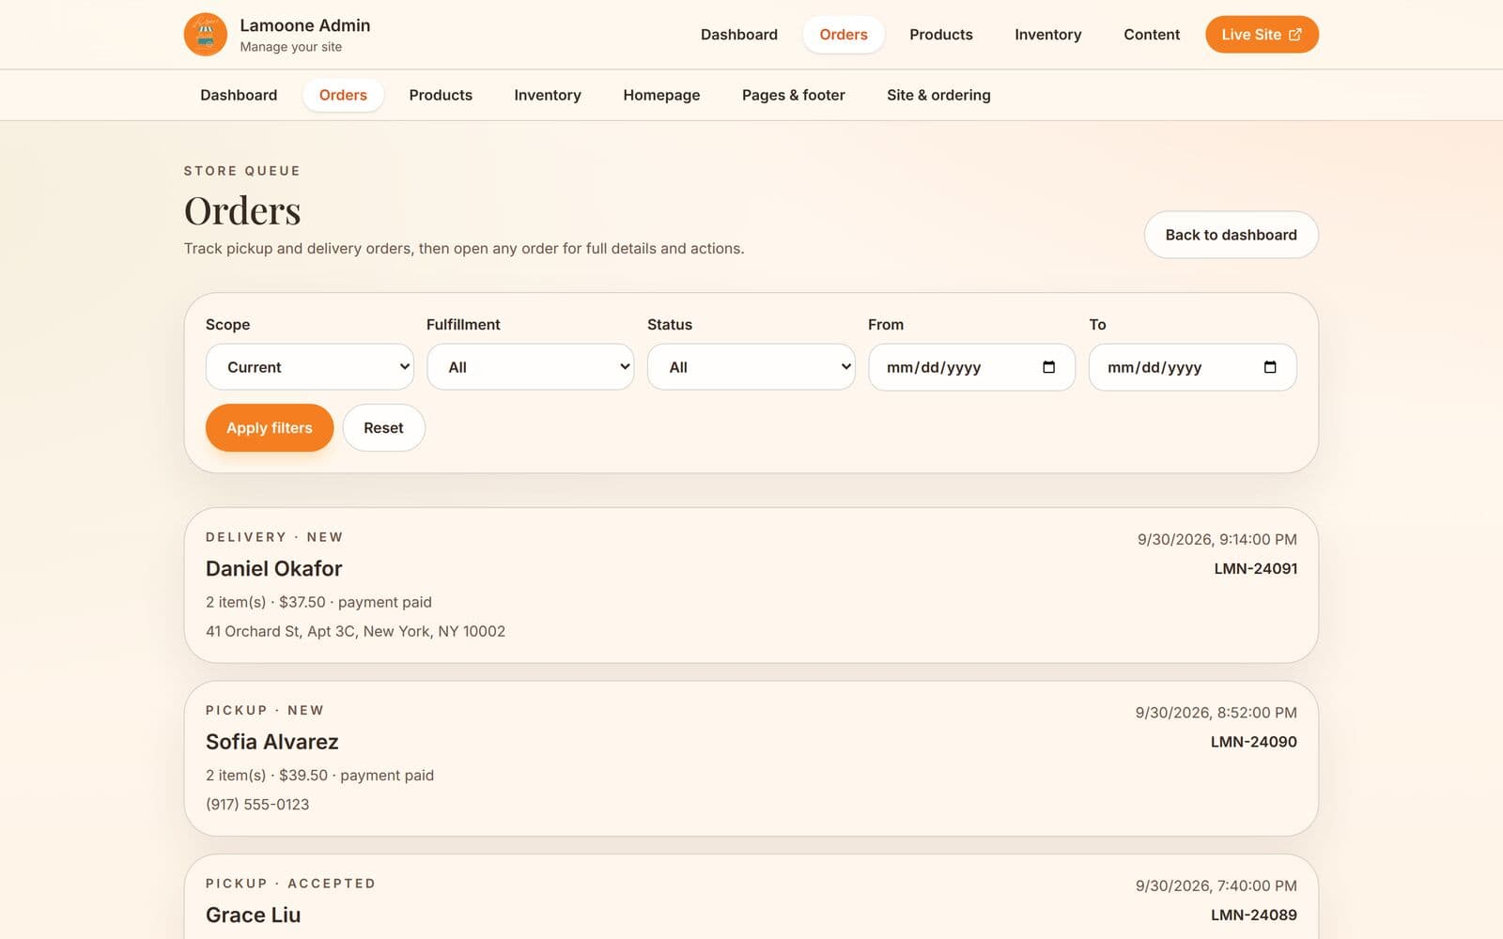Open the Site & ordering sub-tab
This screenshot has width=1503, height=939.
pos(938,95)
